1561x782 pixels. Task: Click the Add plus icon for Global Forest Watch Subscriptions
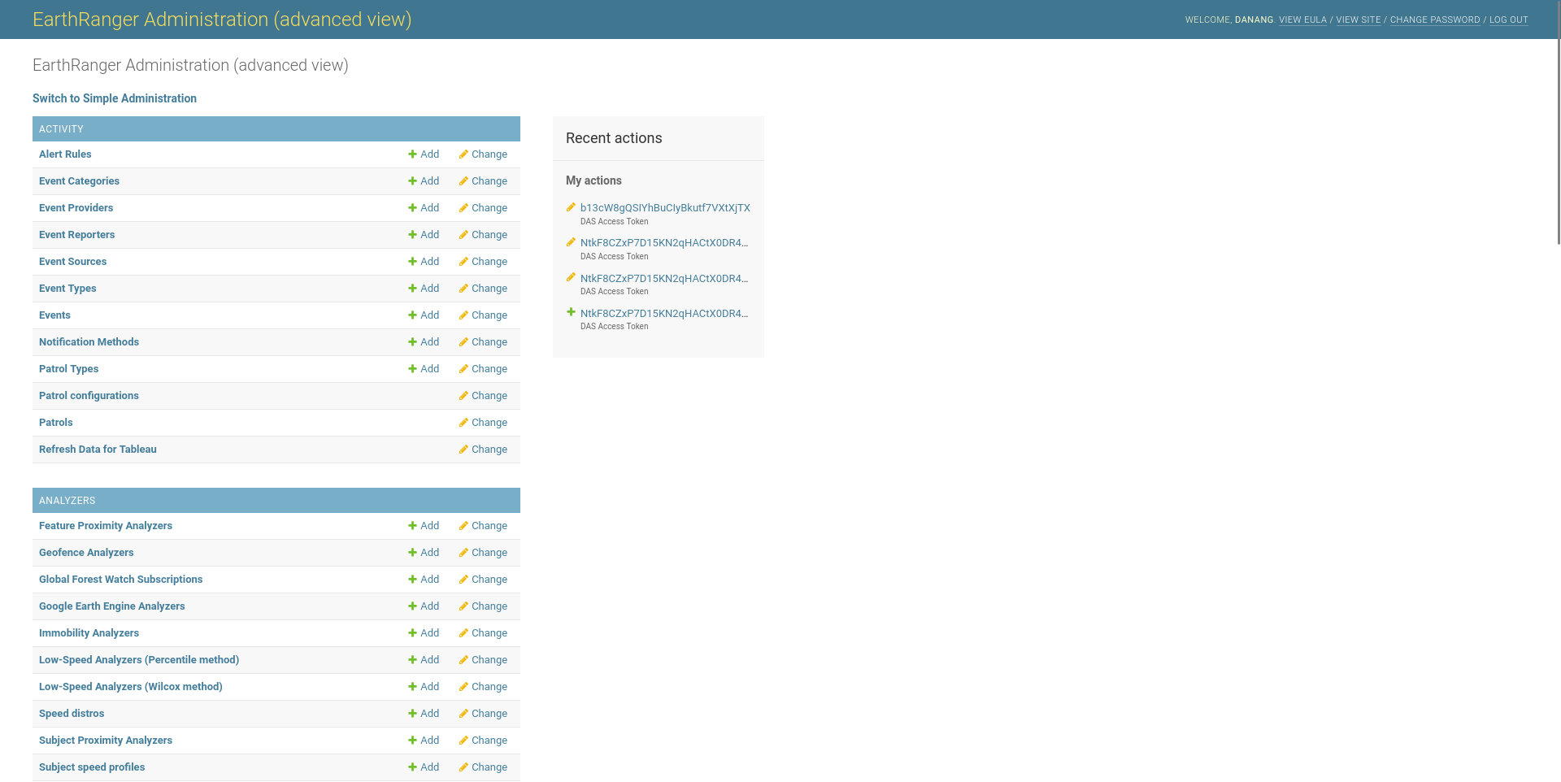412,580
